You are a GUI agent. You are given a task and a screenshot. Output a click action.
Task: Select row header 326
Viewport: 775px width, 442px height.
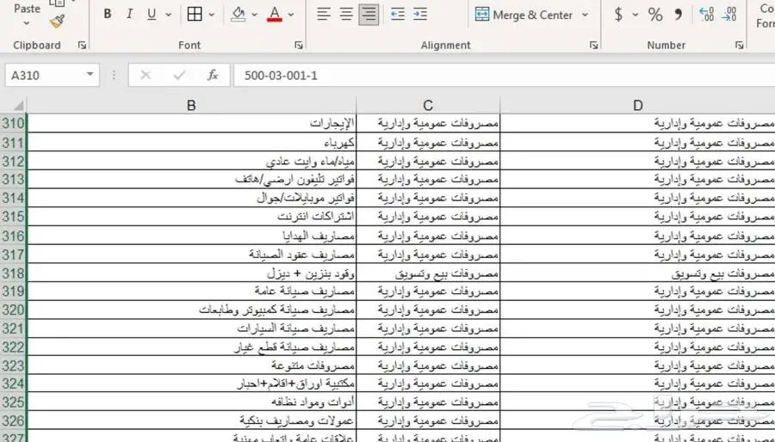[x=13, y=421]
